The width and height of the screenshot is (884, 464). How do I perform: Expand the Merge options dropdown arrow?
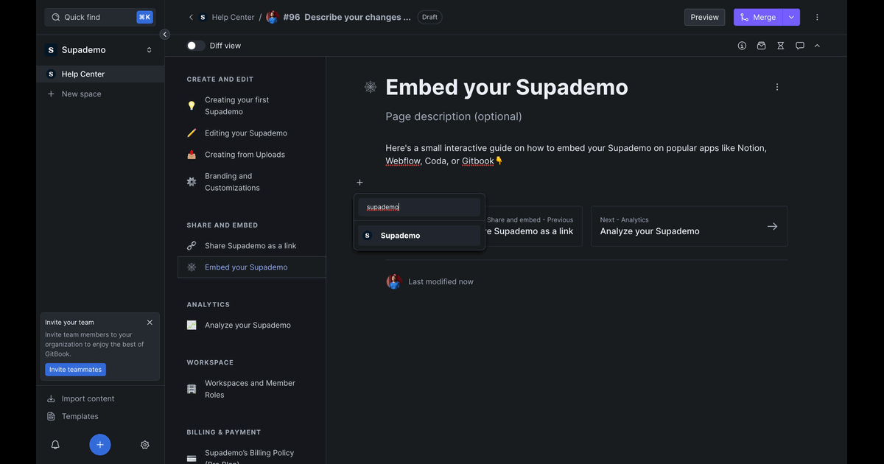coord(792,17)
